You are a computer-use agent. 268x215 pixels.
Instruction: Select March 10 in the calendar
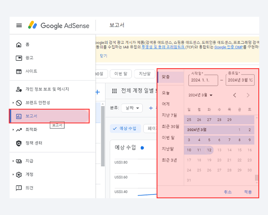tap(189, 150)
